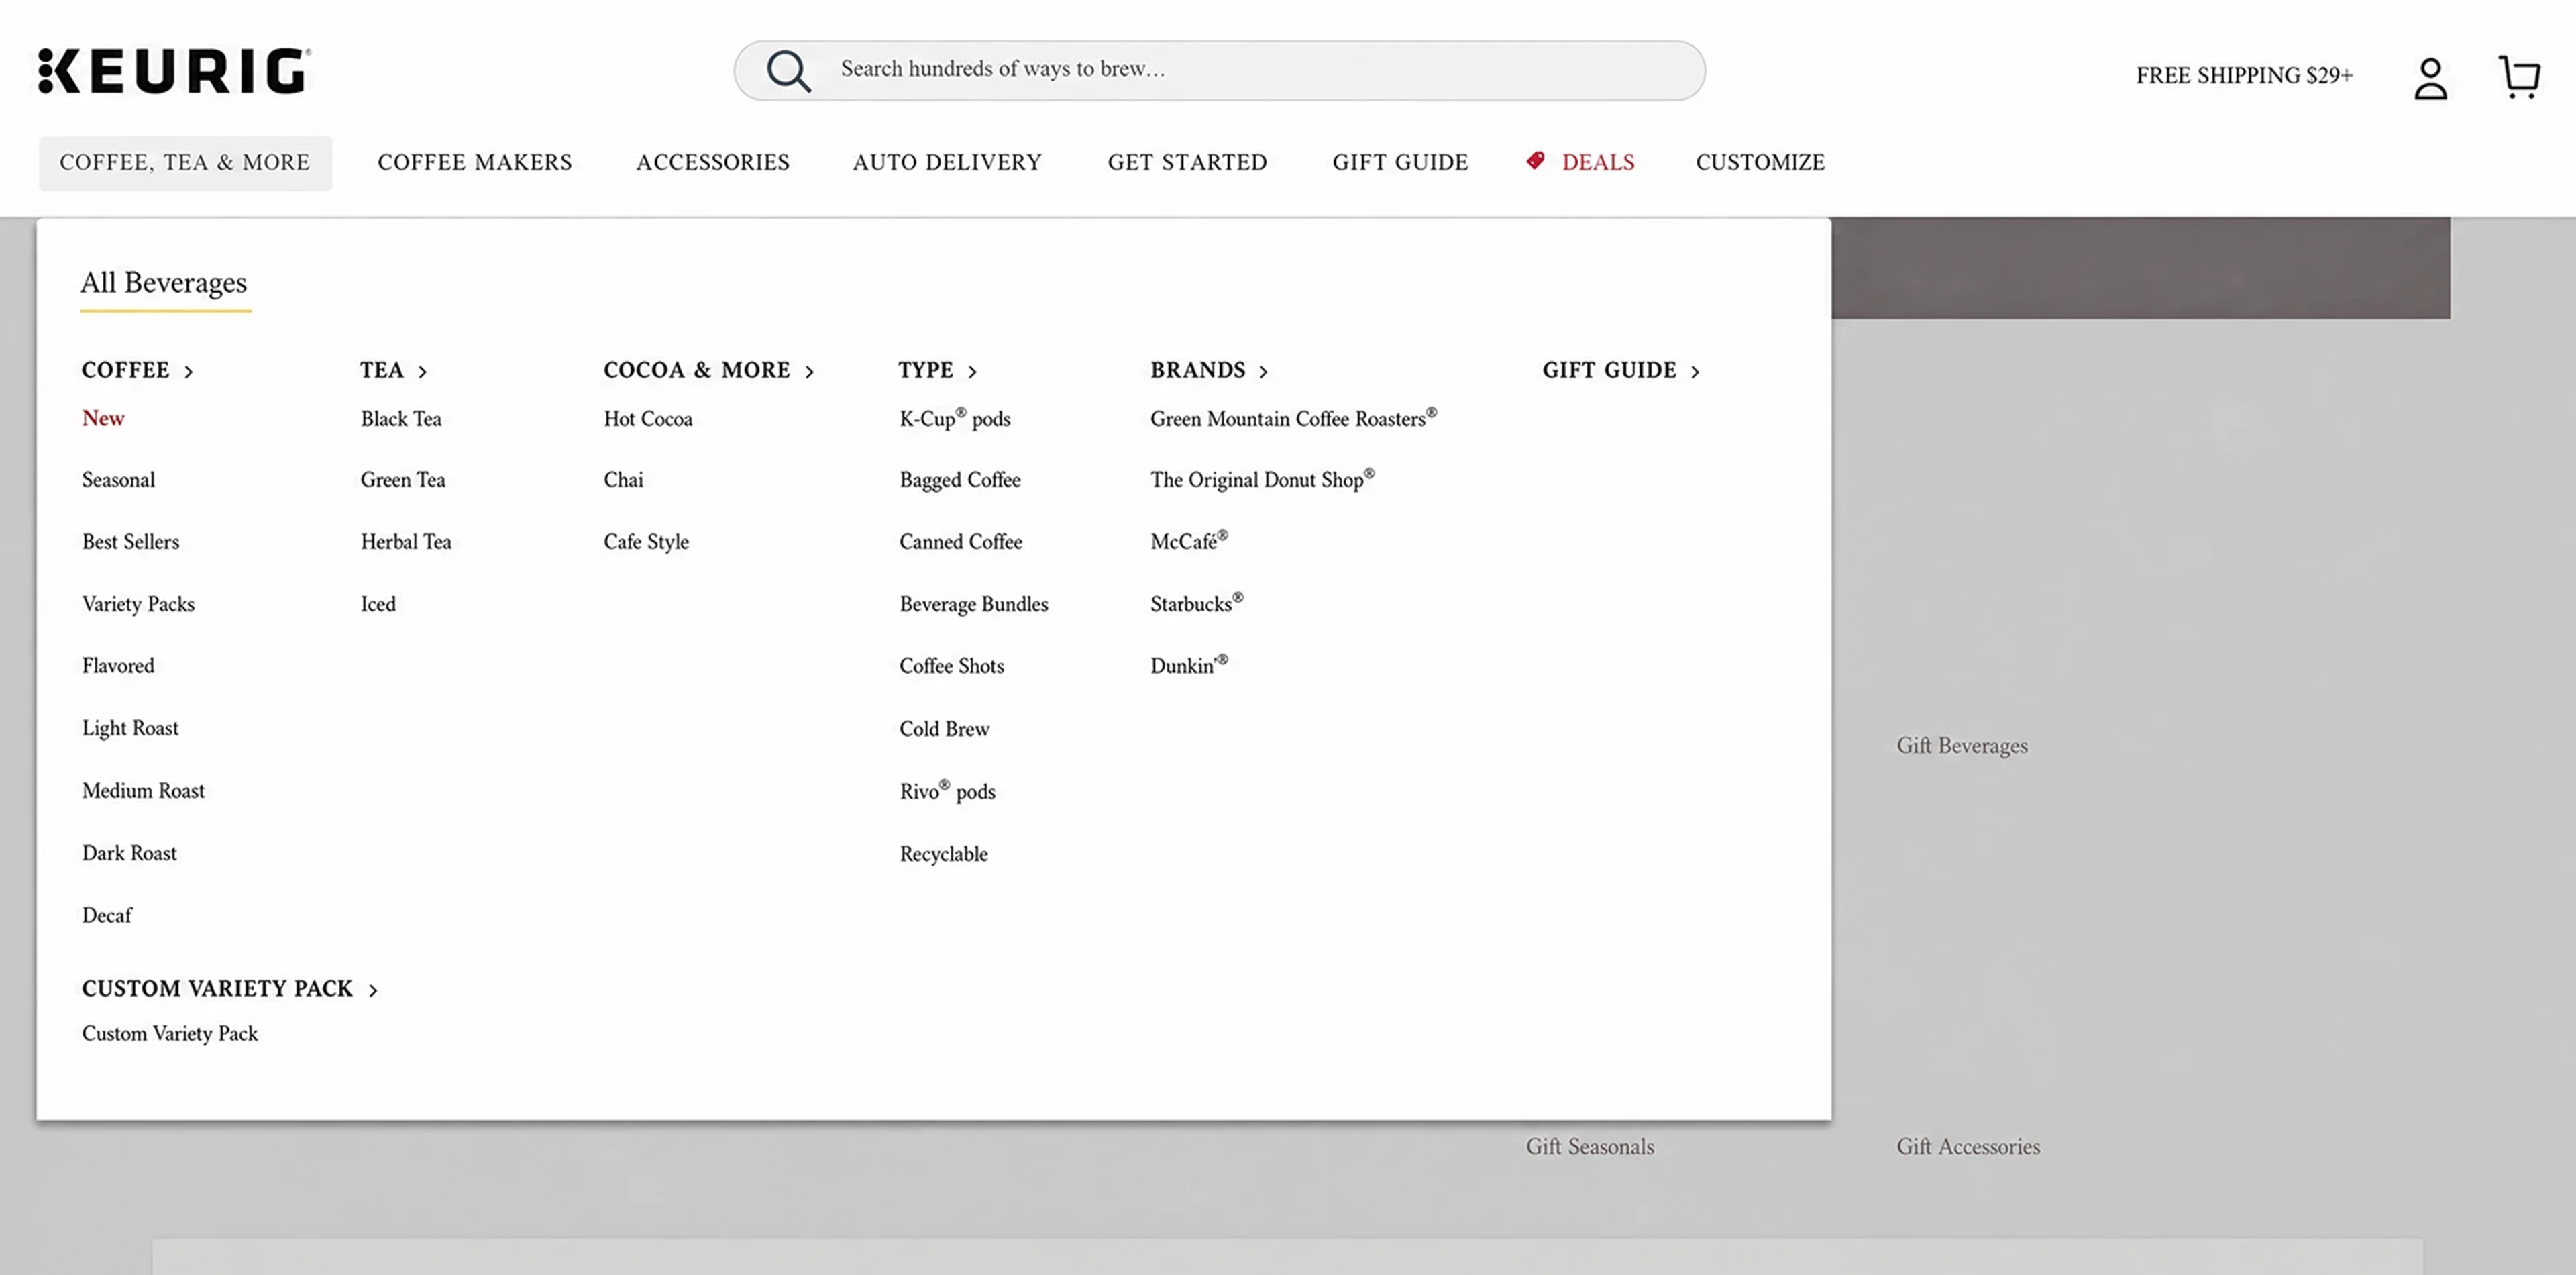
Task: Expand the BRANDS category heading
Action: tap(1209, 370)
